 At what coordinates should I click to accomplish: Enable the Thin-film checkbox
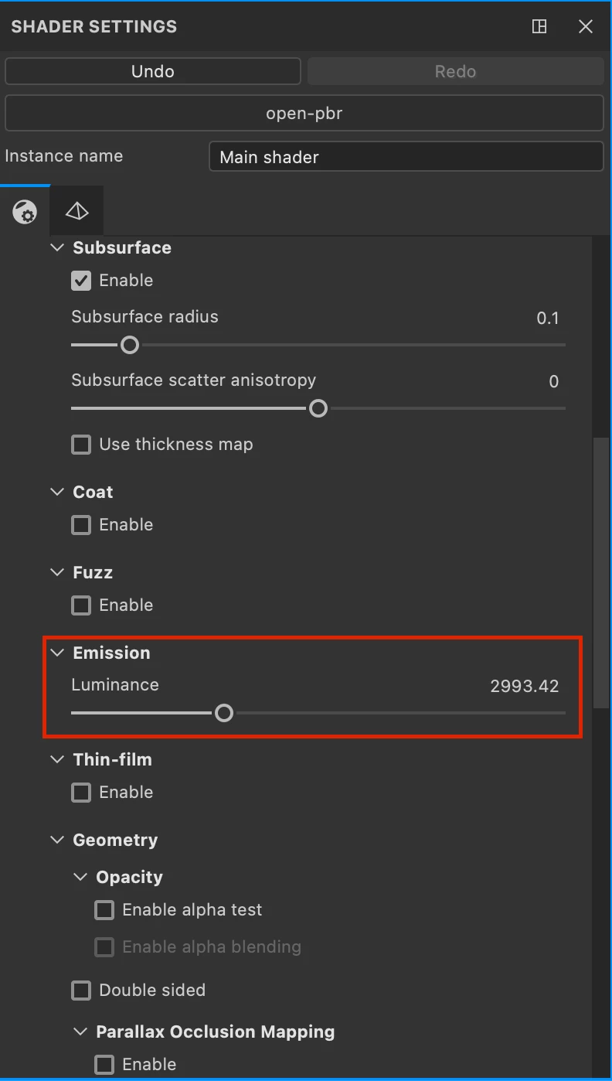tap(81, 793)
